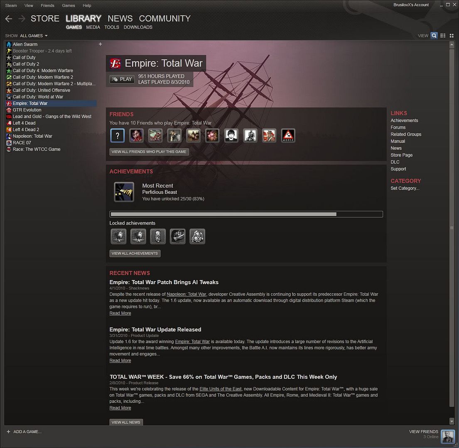Switch library to list view
Image resolution: width=459 pixels, height=448 pixels.
click(443, 36)
